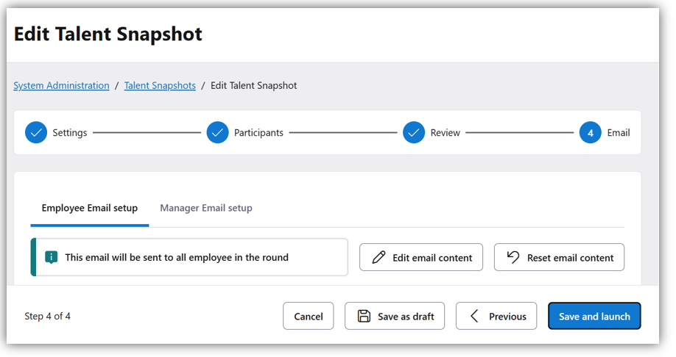Click the Participants step checkmark icon
676x357 pixels.
[x=217, y=133]
